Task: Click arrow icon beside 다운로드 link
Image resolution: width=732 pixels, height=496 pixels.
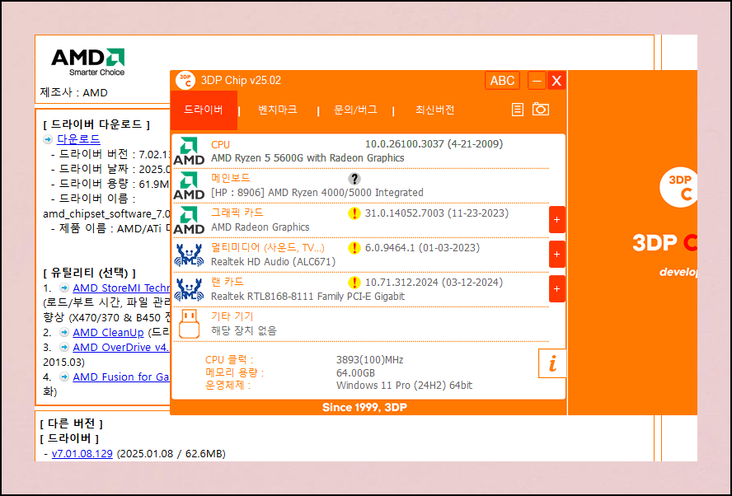Action: [48, 139]
